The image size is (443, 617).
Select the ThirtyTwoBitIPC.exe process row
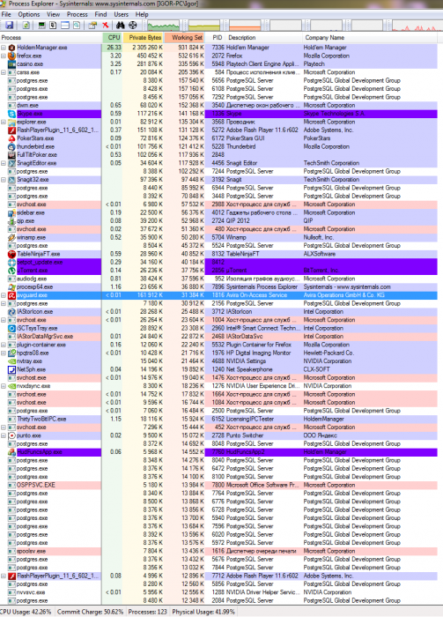tap(219, 419)
